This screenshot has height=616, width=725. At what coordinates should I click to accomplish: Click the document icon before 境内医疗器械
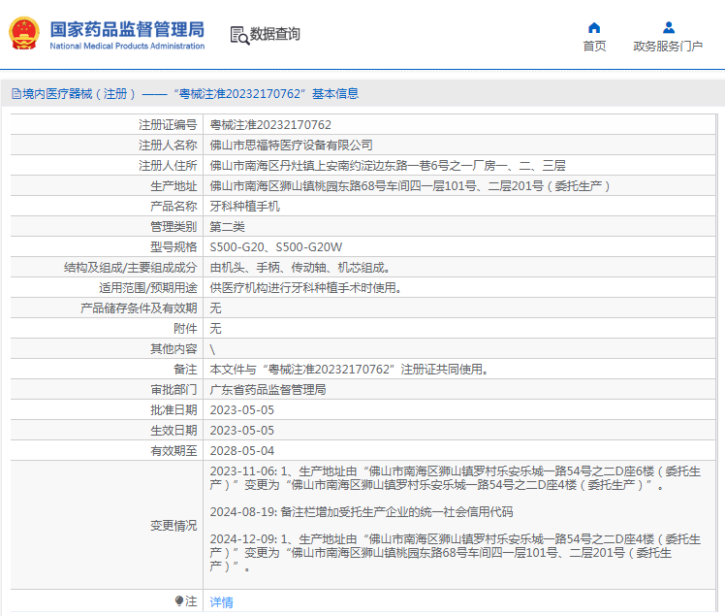16,94
